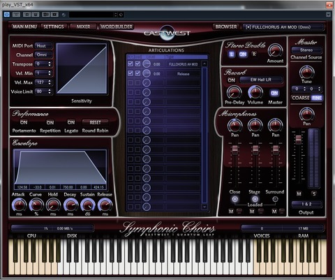The width and height of the screenshot is (335, 280).
Task: Click the Hold knob
Action: 53,205
